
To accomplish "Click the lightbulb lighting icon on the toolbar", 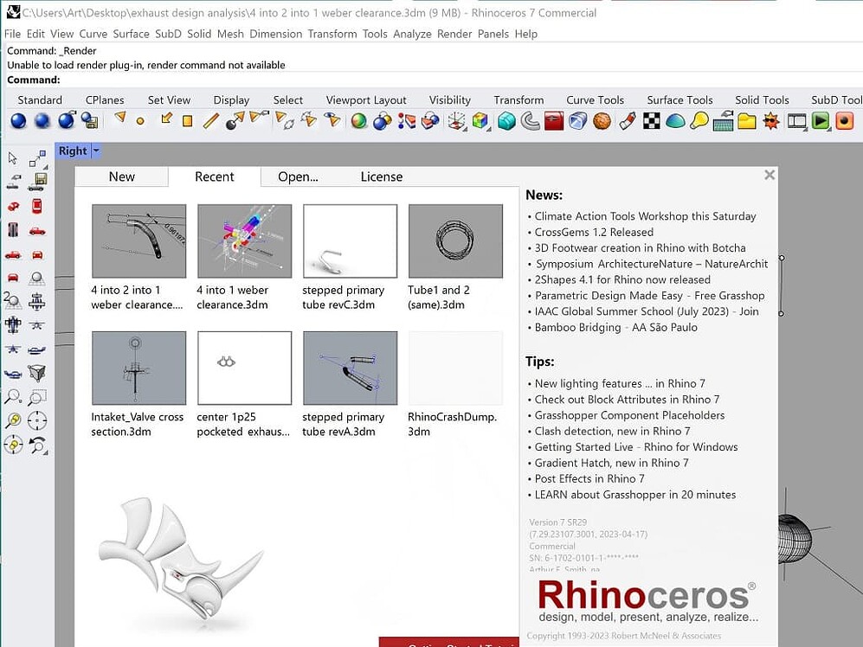I will [x=699, y=121].
